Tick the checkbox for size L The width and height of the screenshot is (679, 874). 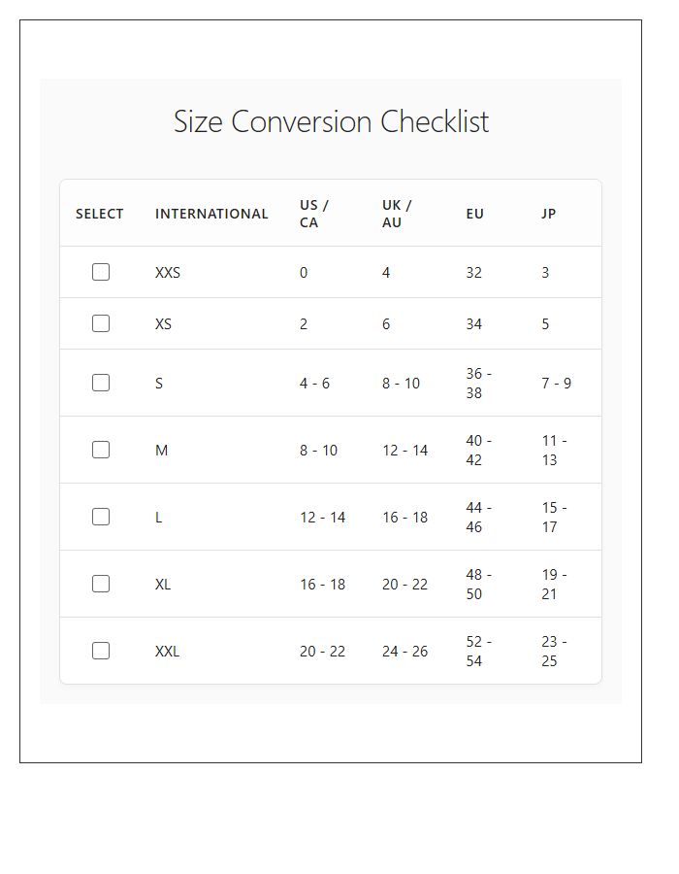(x=101, y=517)
